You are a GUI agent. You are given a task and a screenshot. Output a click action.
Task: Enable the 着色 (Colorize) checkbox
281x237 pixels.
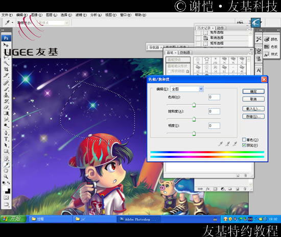[x=244, y=139]
